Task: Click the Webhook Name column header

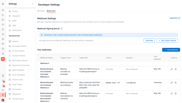Action: [x=46, y=58]
